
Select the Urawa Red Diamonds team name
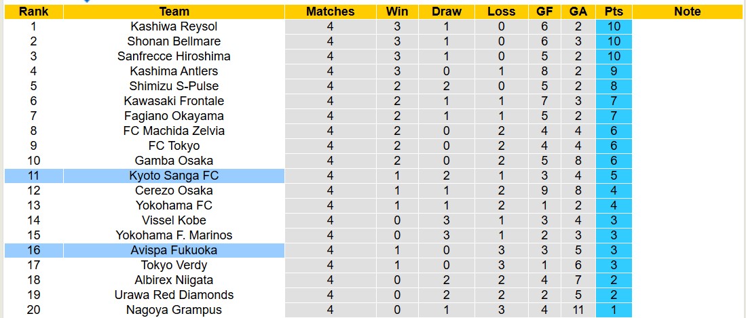pos(174,295)
